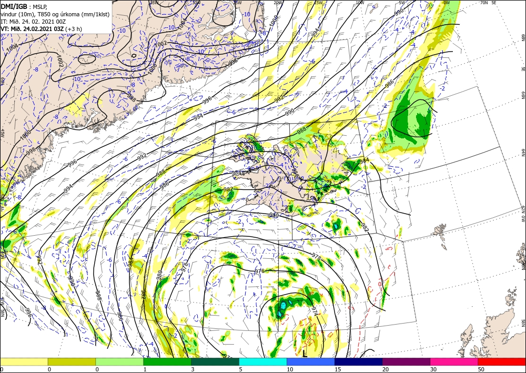Click the '10W' longitude label at top

[x=360, y=2]
